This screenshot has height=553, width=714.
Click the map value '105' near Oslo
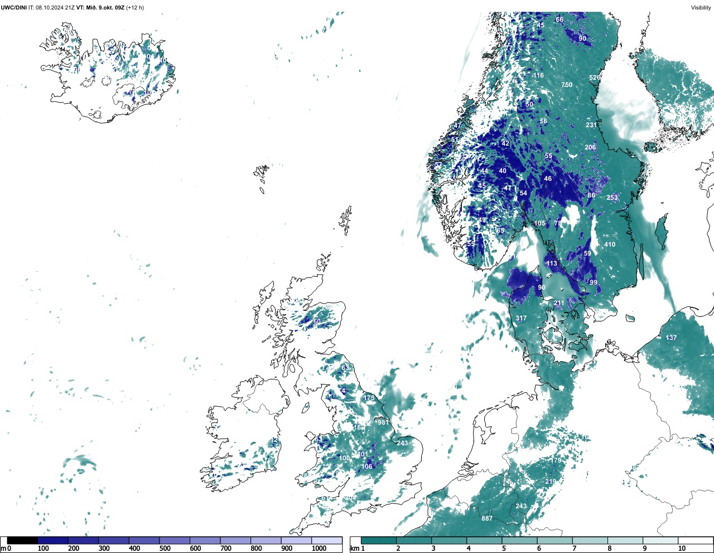pos(539,223)
